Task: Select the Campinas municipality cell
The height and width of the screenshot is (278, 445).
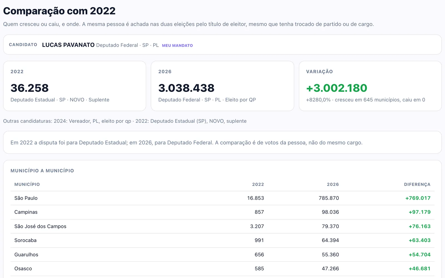Action: [x=26, y=212]
